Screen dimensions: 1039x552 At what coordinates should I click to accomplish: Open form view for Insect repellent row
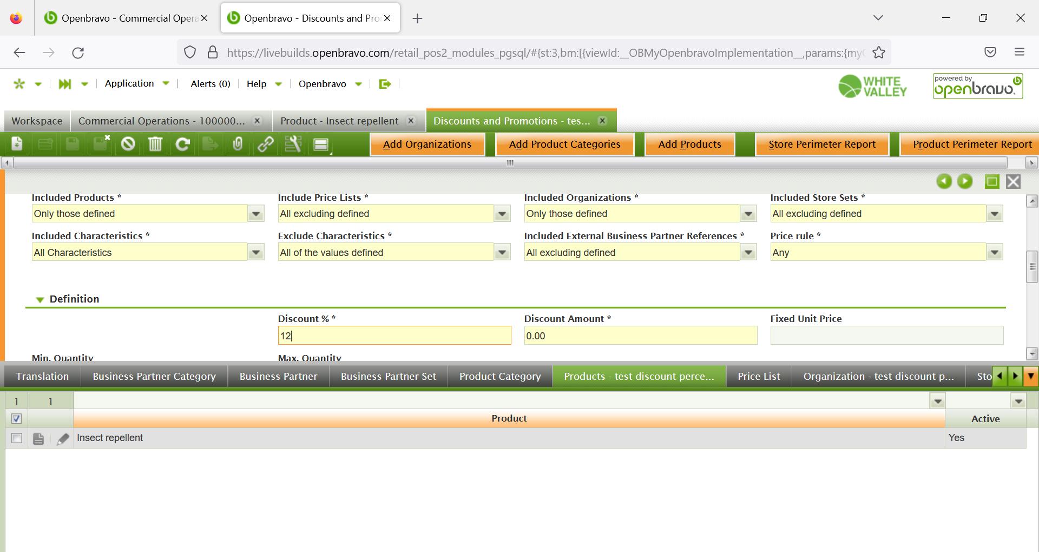tap(38, 438)
